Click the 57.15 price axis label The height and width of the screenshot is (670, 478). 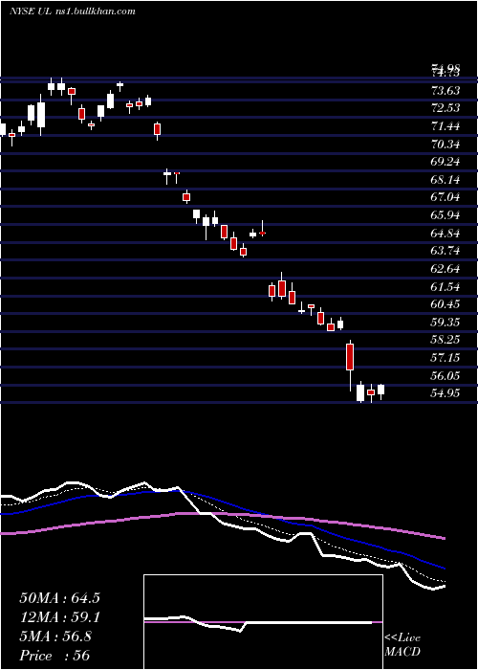coord(445,358)
